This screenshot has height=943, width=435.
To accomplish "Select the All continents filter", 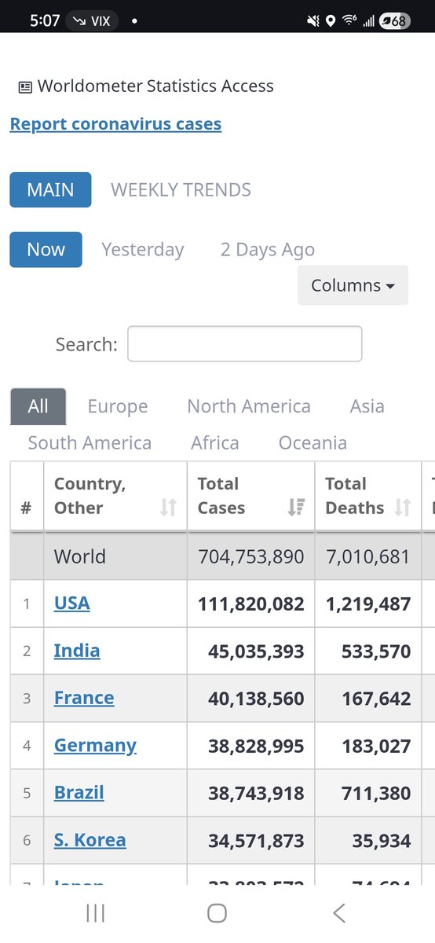I will (x=38, y=406).
